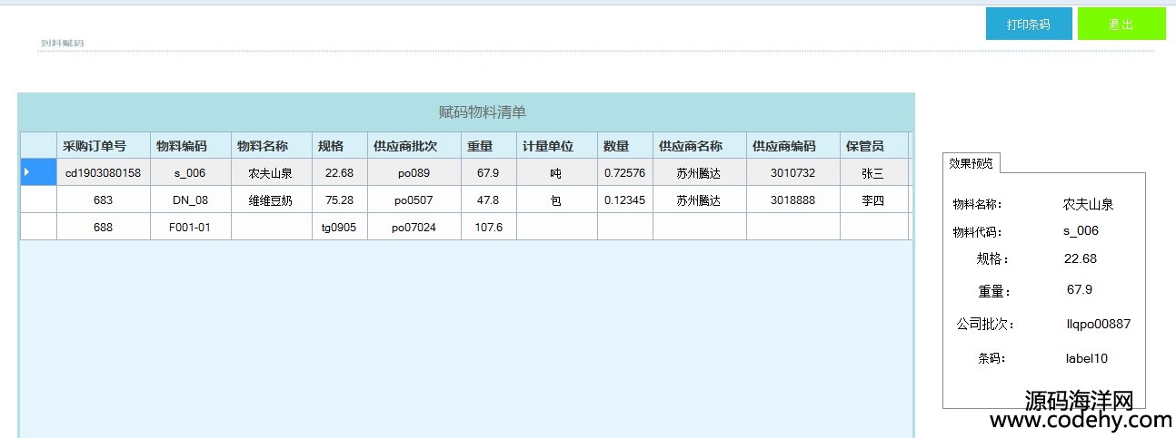The height and width of the screenshot is (438, 1176).
Task: Click the F001-01 material code cell
Action: coord(191,228)
